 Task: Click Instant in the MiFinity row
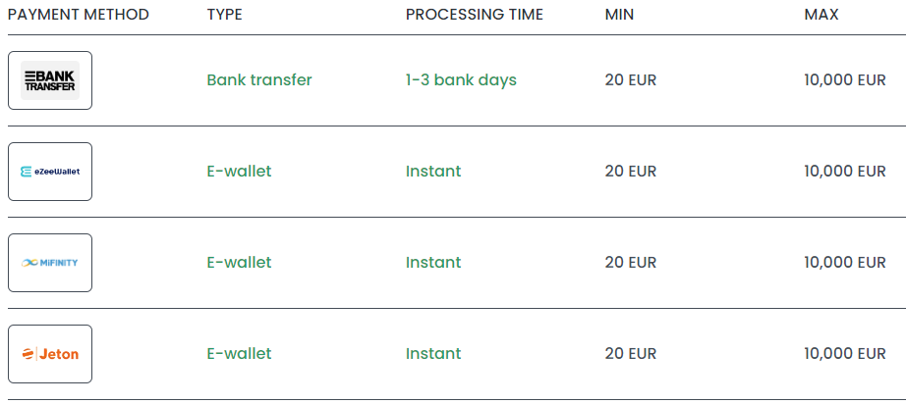tap(433, 262)
